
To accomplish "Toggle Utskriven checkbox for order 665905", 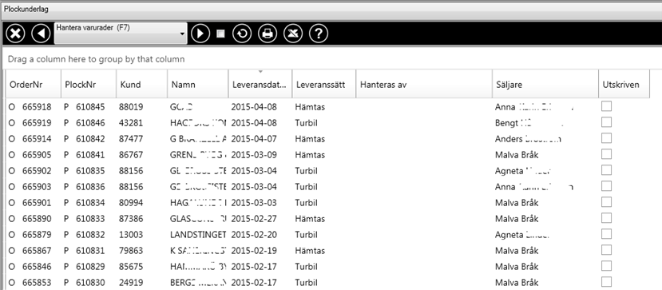I will coord(606,154).
